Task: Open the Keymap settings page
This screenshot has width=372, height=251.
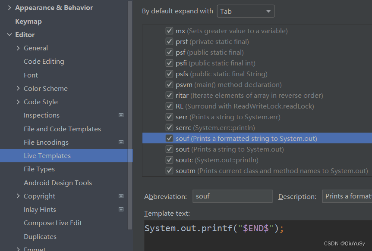Action: coord(28,22)
